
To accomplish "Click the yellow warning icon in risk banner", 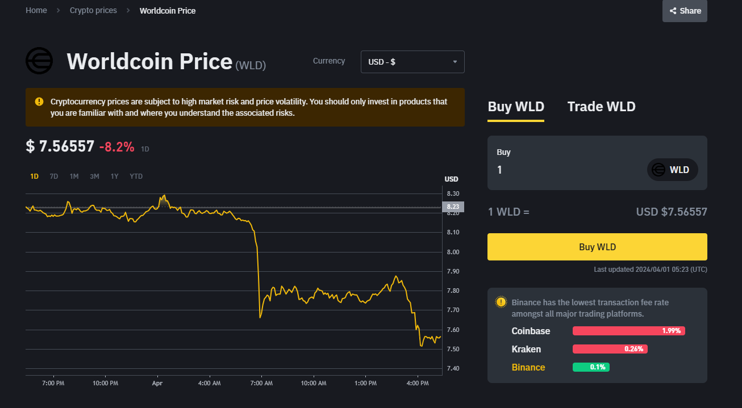I will pos(39,102).
